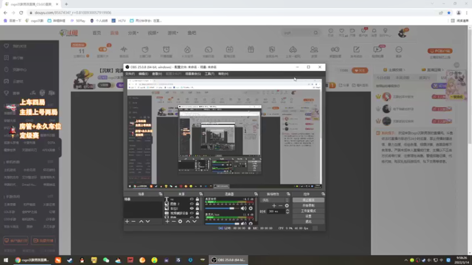Toggle lock on the 图像 2 source
Viewport: 472px width, 265px height.
(197, 204)
